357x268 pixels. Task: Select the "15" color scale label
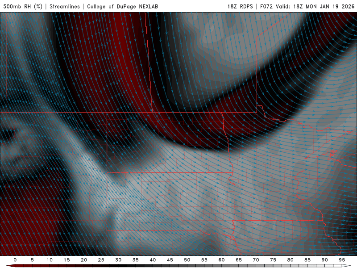coord(66,260)
